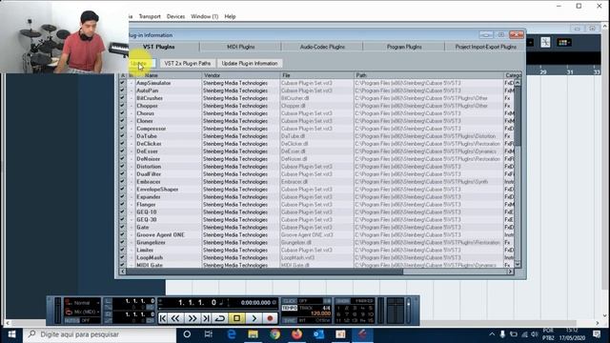Click the Update button

(142, 63)
